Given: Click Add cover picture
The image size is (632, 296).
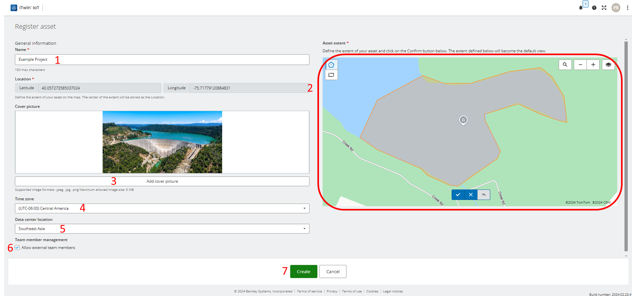Looking at the screenshot, I should click(x=162, y=181).
